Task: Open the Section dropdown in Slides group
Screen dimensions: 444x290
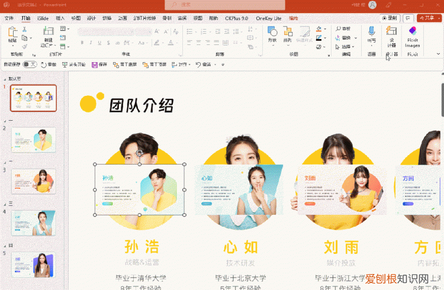Action: pyautogui.click(x=65, y=46)
